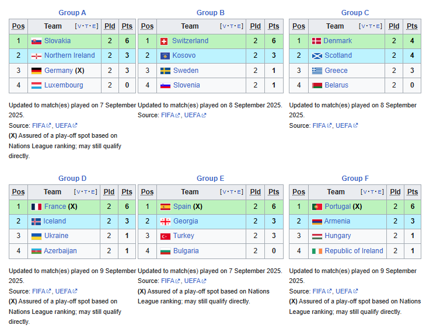
Task: Click the Portugal flag icon
Action: pyautogui.click(x=317, y=207)
